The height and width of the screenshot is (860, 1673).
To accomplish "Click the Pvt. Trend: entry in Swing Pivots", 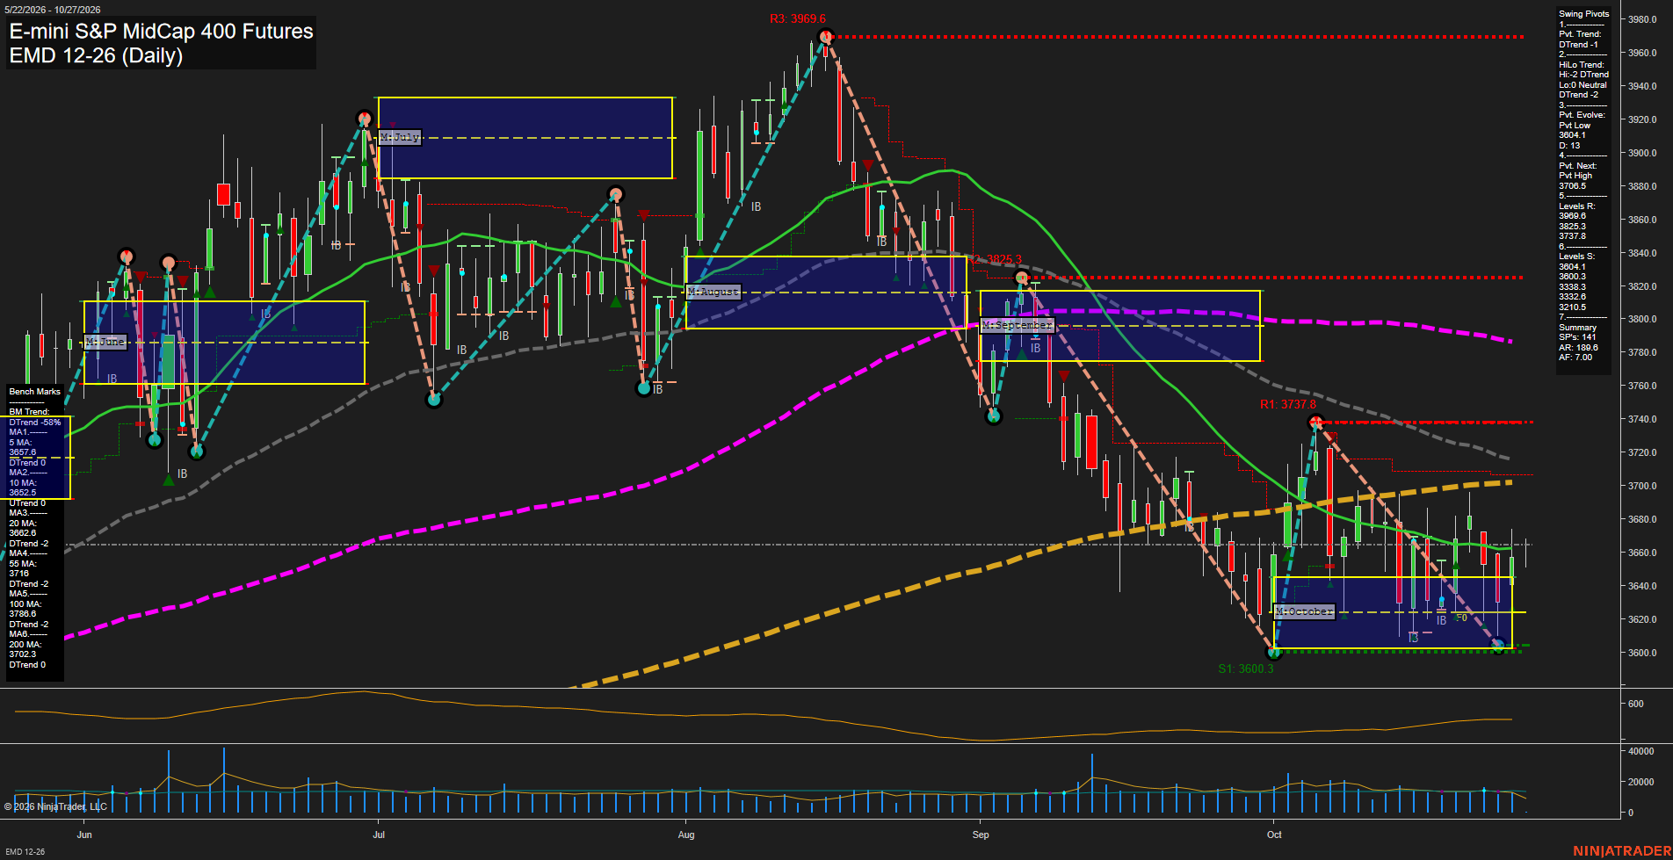I will [x=1580, y=34].
